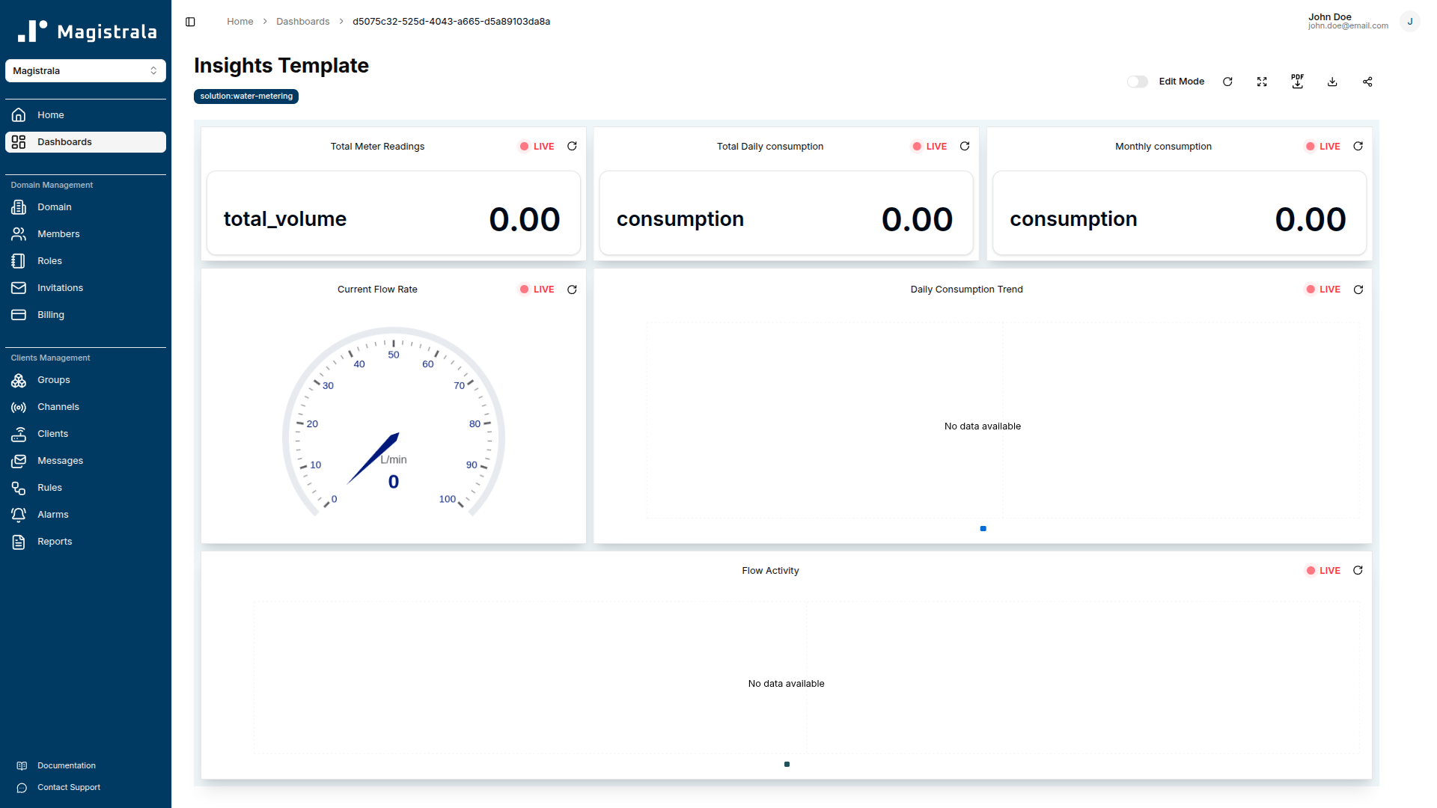Refresh the Current Flow Rate card
Image resolution: width=1437 pixels, height=808 pixels.
click(x=572, y=290)
